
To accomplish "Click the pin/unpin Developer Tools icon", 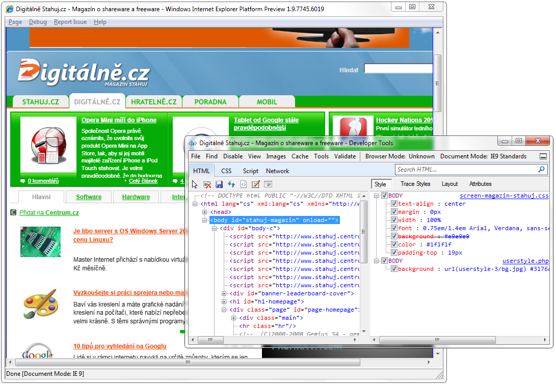I will coord(543,156).
